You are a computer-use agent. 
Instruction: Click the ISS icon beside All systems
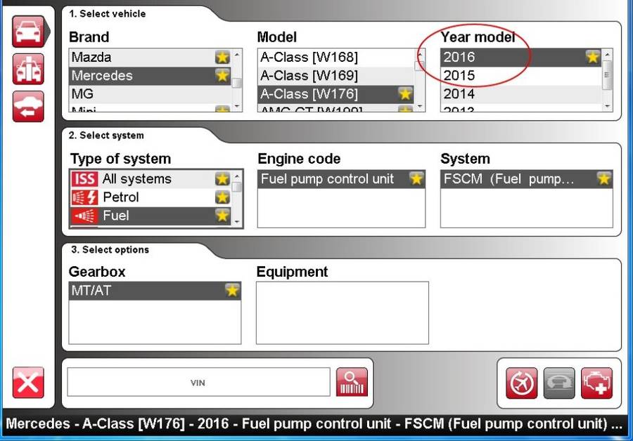[84, 179]
